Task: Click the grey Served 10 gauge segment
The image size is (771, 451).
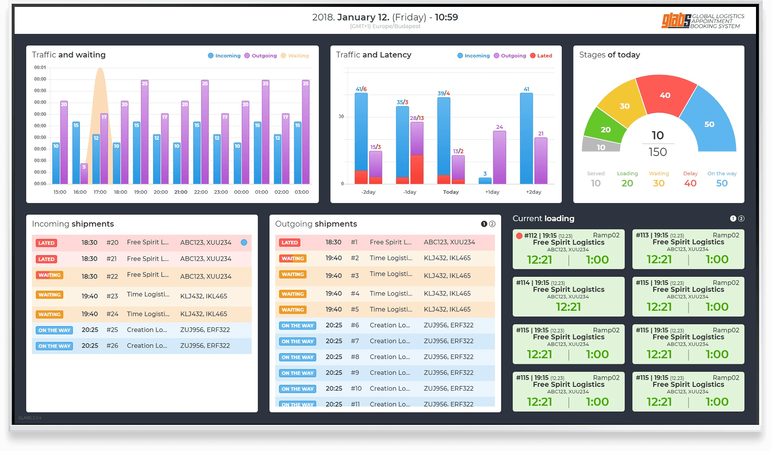Action: pos(601,147)
